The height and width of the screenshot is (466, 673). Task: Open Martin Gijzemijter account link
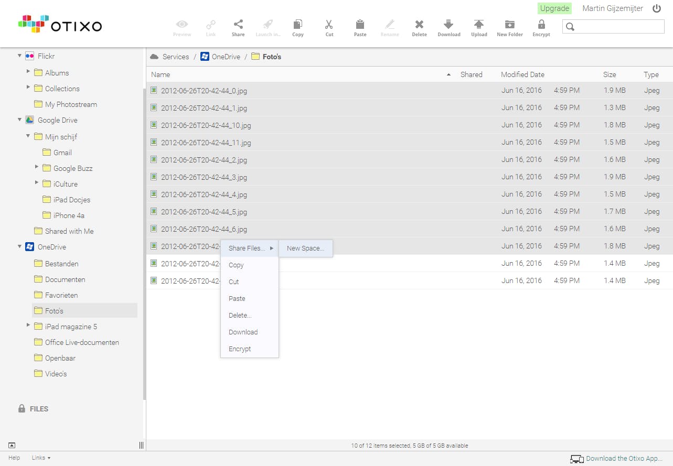coord(613,8)
